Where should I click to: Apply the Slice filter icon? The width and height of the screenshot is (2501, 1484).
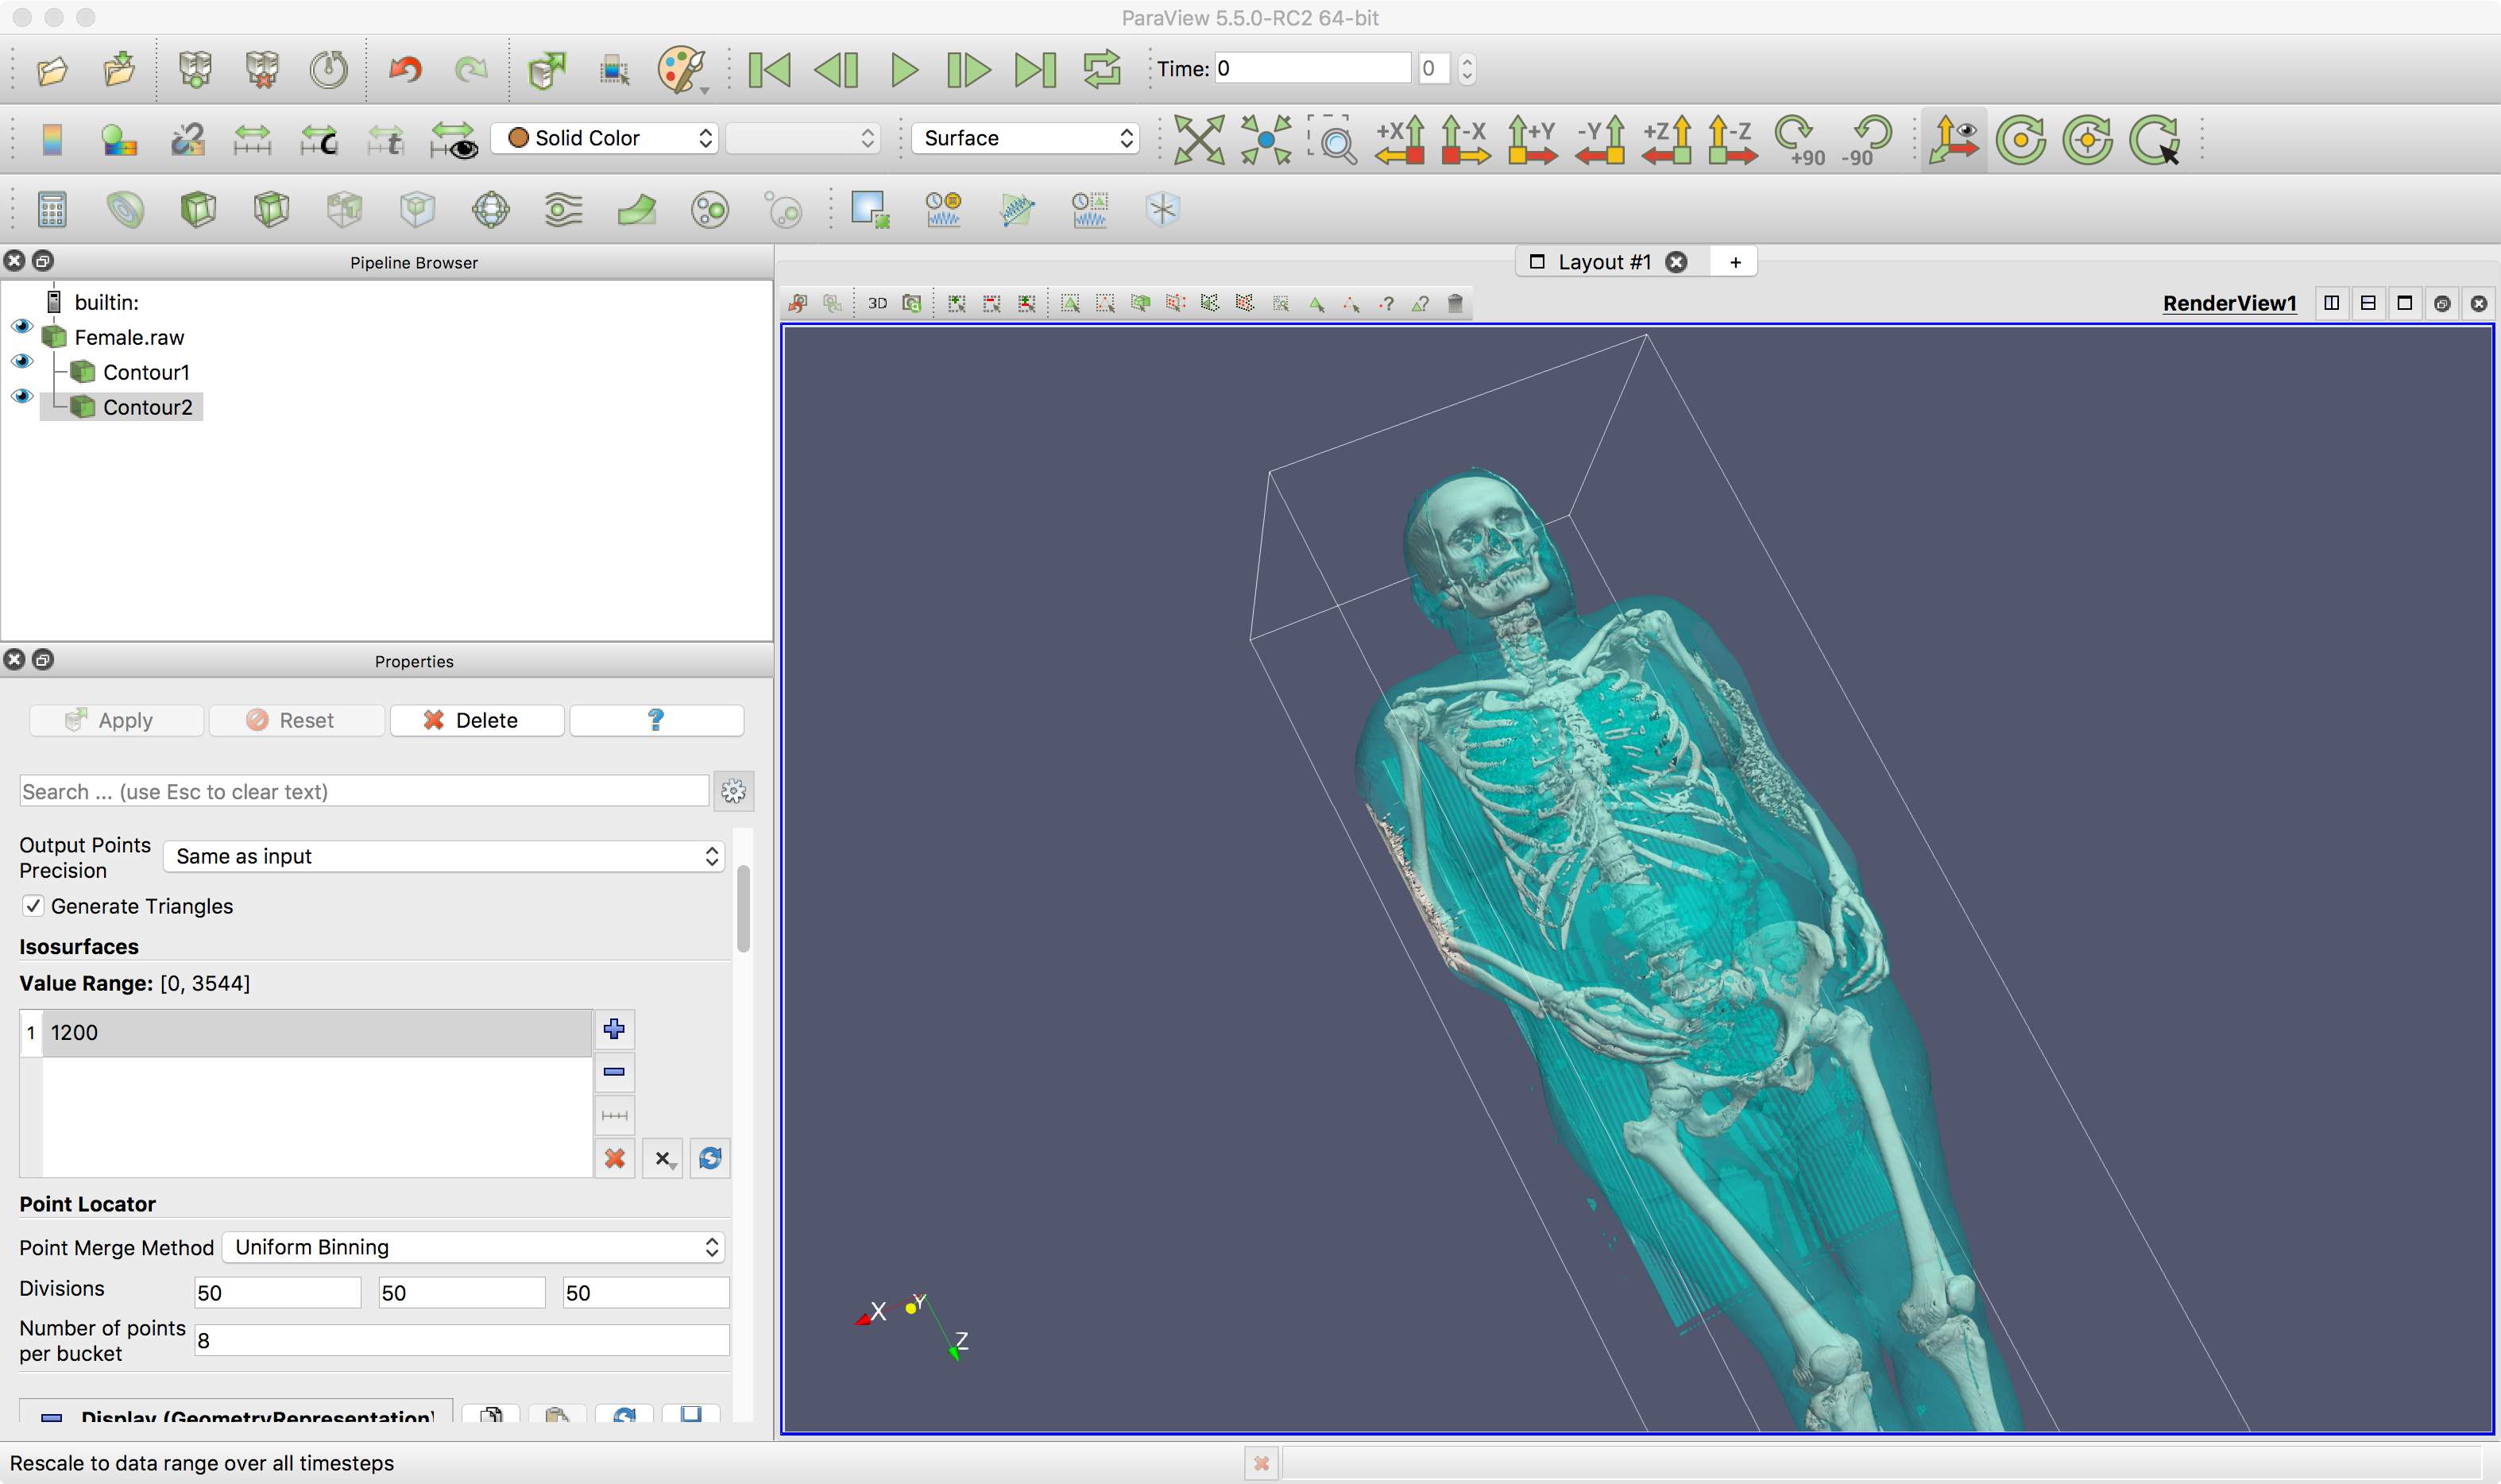click(x=271, y=210)
